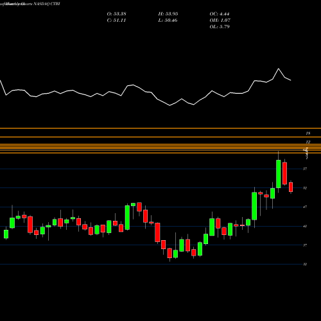Select the 'OH: 1.07' reading

220,21
